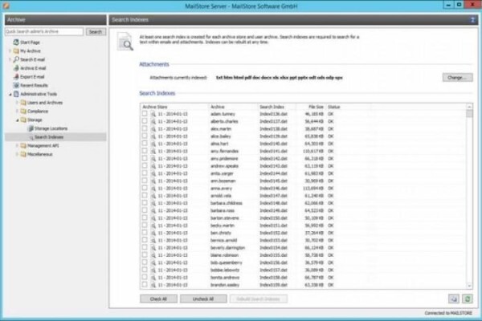Check the becky.martin index checkbox
Viewport: 482px width, 321px height.
pyautogui.click(x=145, y=226)
